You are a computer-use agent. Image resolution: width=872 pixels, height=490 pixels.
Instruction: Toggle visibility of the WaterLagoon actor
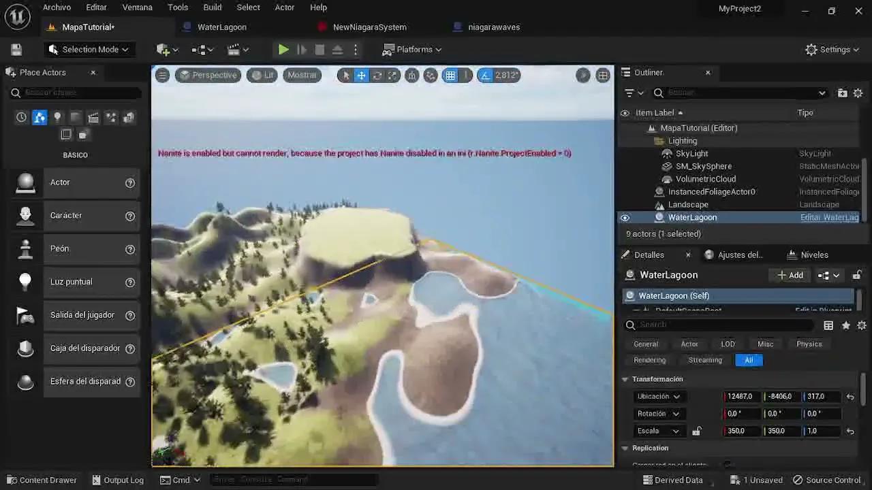[x=625, y=217]
